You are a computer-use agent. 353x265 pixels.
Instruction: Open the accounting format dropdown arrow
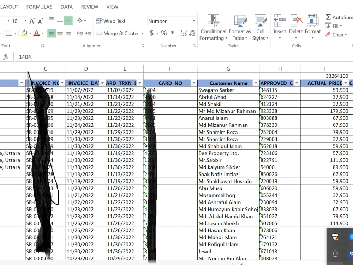(157, 33)
